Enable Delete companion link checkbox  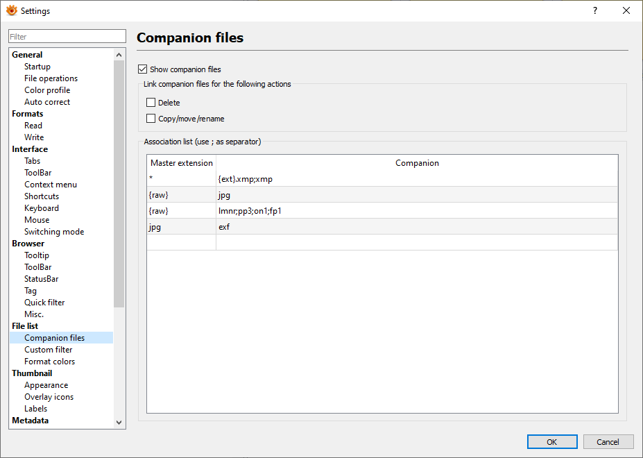tap(151, 103)
